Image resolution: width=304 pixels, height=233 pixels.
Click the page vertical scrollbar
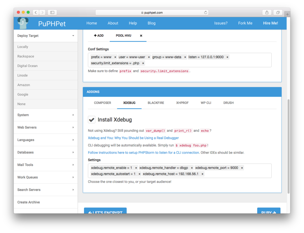pyautogui.click(x=289, y=146)
